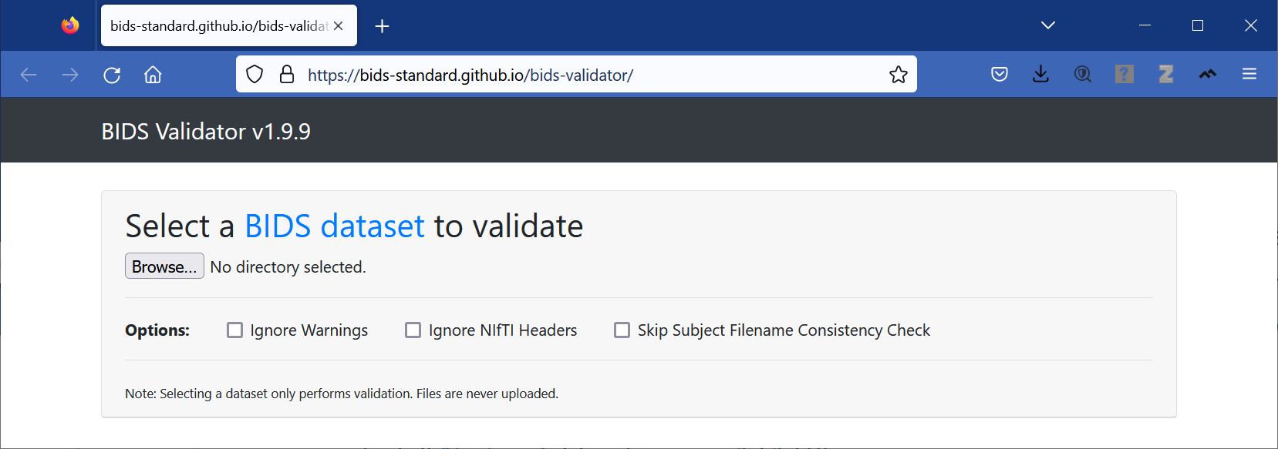
Task: Open a new browser tab
Action: [x=382, y=26]
